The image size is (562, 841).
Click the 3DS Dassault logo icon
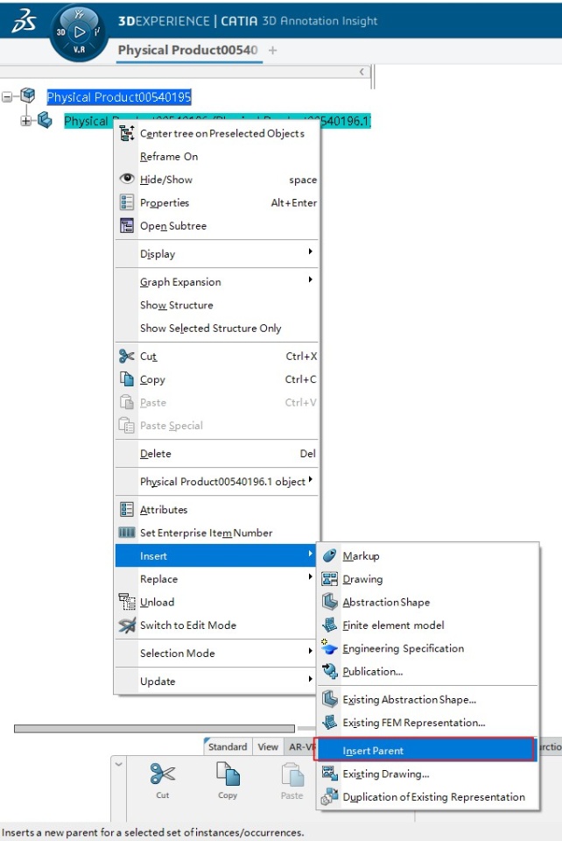coord(25,20)
